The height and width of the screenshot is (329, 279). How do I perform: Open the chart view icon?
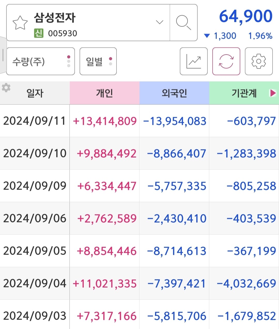pyautogui.click(x=193, y=61)
